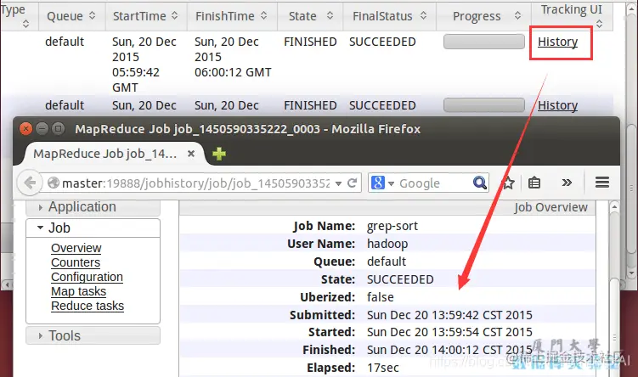Close the MapReduce Job tab
Screen dimensions: 638x377
[x=191, y=154]
